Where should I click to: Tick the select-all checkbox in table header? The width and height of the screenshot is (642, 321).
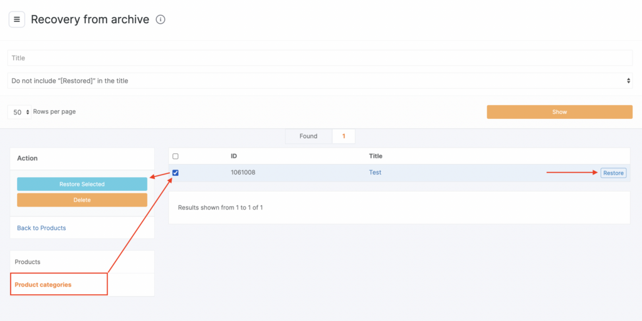point(176,156)
